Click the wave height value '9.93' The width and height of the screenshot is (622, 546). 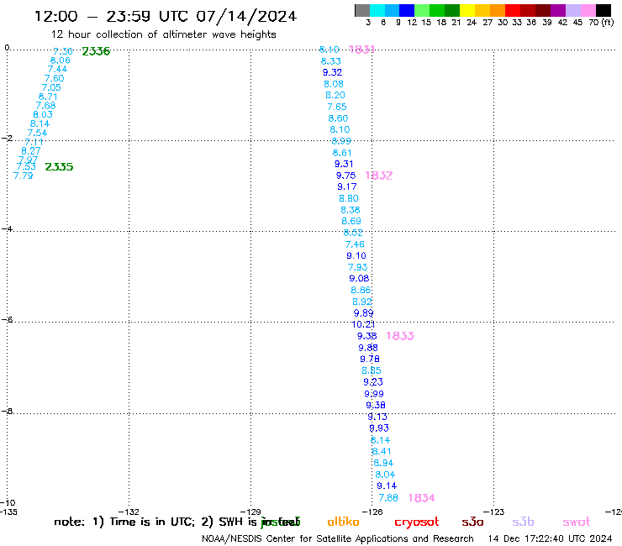point(379,428)
